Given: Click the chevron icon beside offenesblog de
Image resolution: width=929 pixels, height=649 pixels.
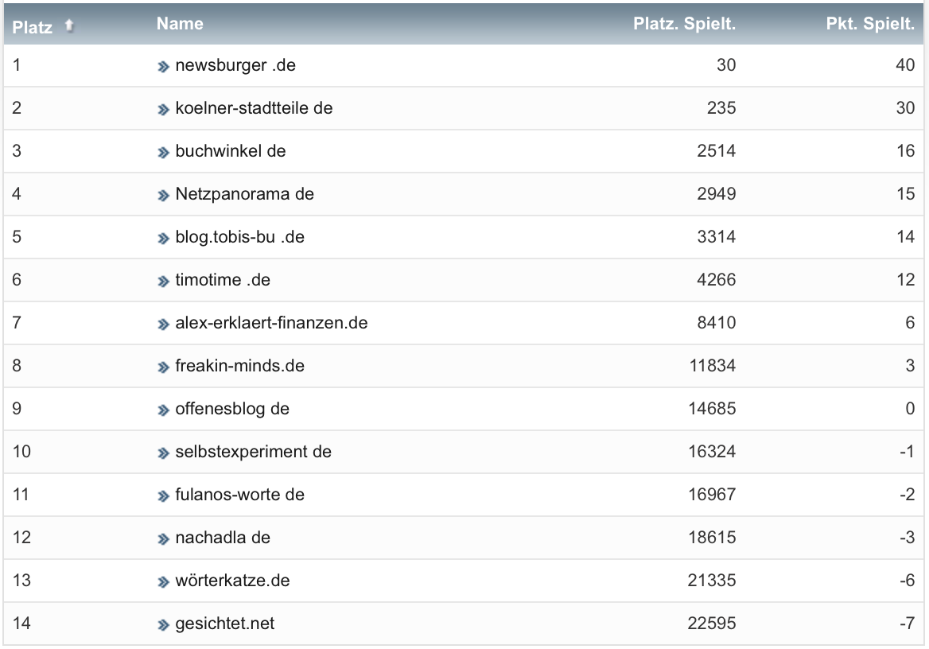Looking at the screenshot, I should tap(164, 410).
